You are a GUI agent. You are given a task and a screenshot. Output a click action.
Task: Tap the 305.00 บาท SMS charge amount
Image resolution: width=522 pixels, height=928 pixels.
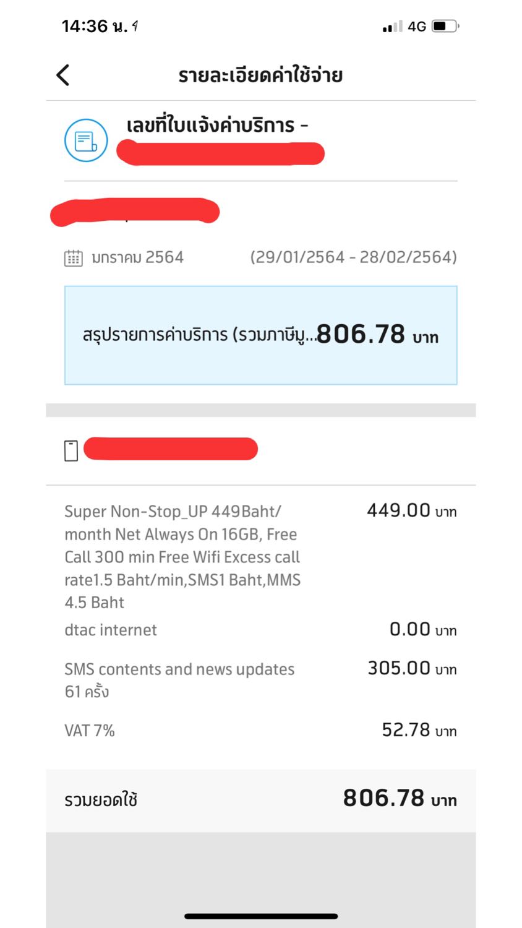click(411, 669)
